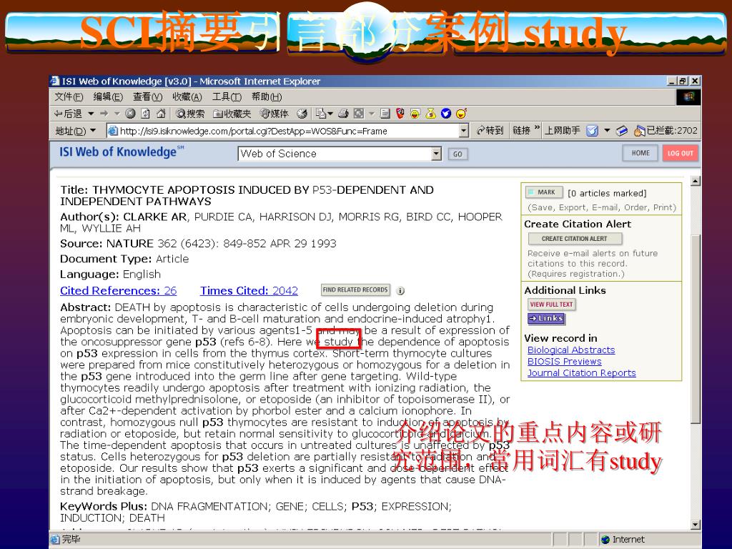Screen dimensions: 732x549
Task: Click the Refresh page icon
Action: click(146, 114)
